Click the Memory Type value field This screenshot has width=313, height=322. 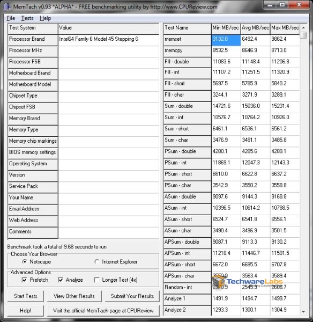pos(108,131)
